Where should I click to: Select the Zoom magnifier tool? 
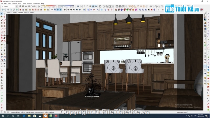(x=2, y=57)
